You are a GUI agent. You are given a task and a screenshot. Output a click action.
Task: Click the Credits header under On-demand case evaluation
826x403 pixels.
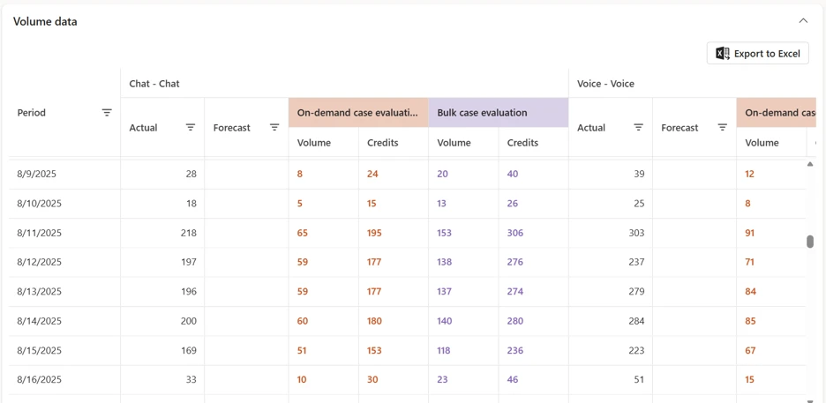point(382,143)
